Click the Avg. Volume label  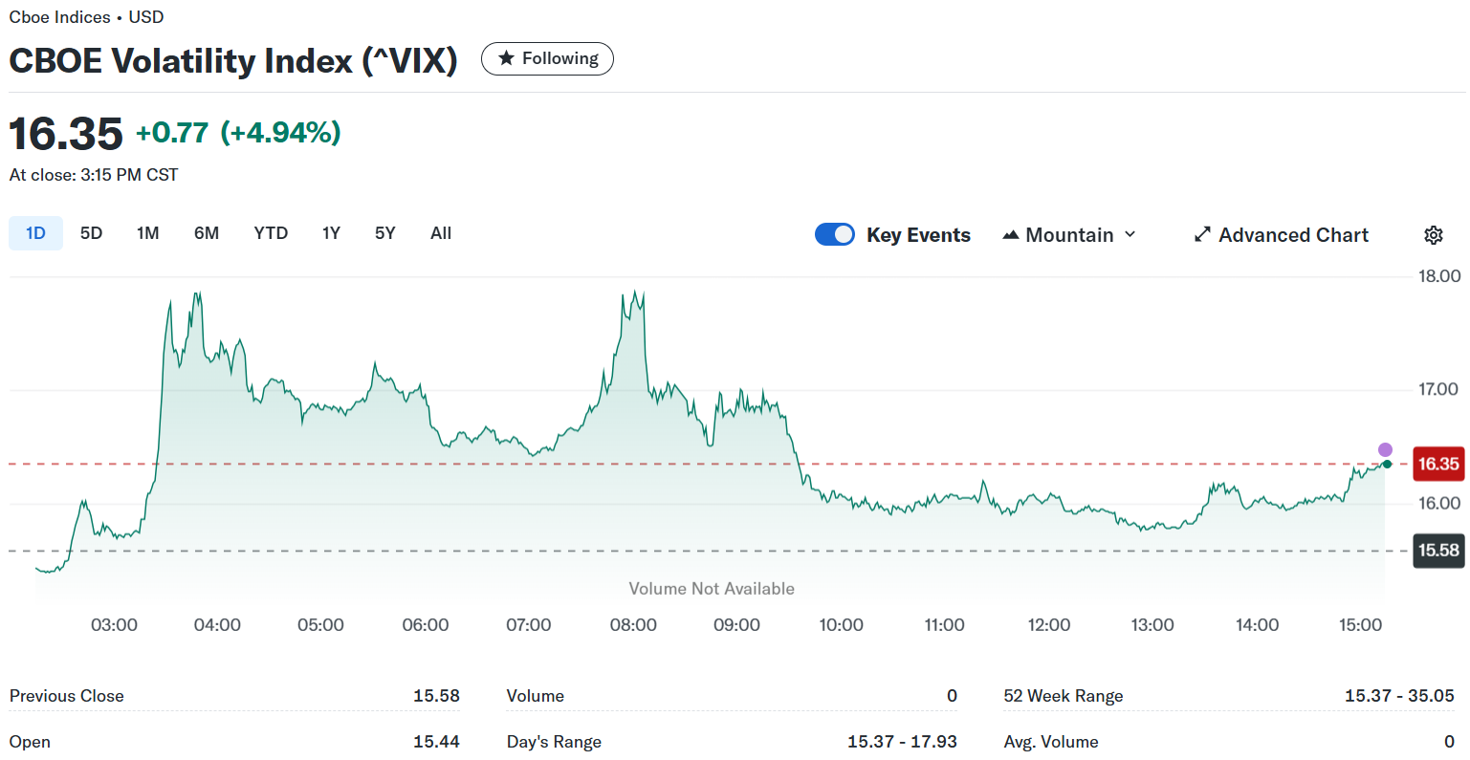[x=1051, y=742]
